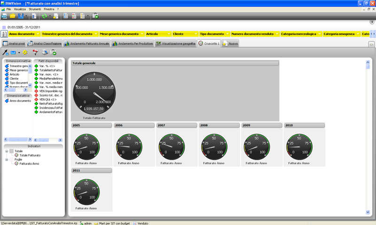Open the Visualizza menu
The height and width of the screenshot is (225, 376).
tap(20, 9)
